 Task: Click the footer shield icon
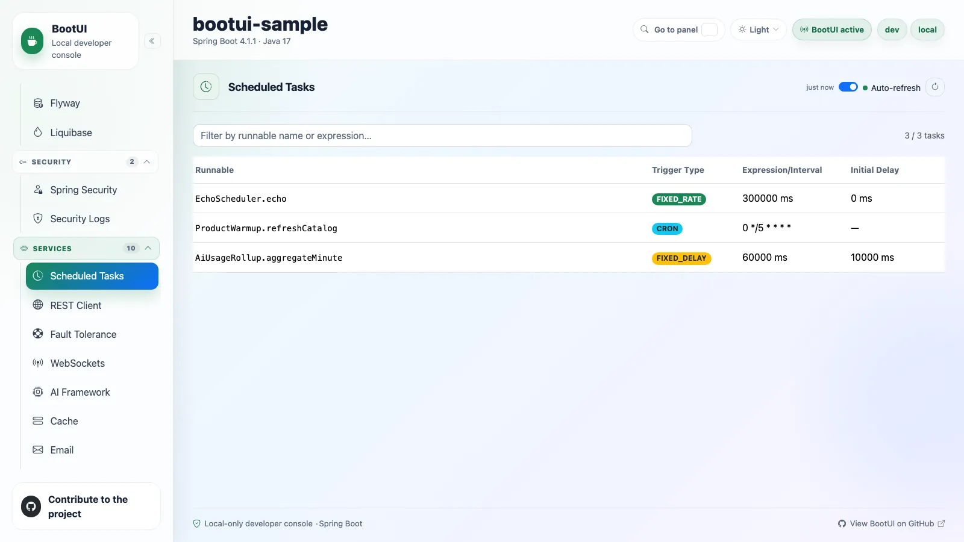point(196,523)
